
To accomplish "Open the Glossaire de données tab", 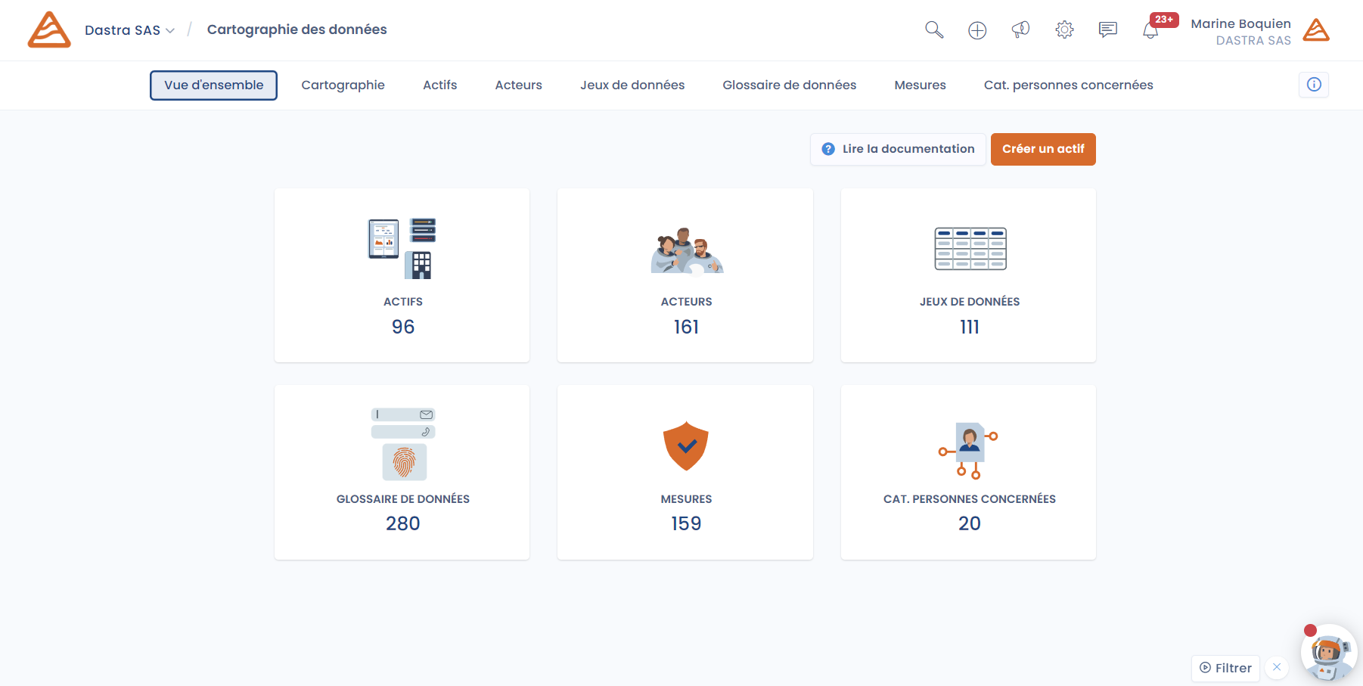I will click(789, 85).
